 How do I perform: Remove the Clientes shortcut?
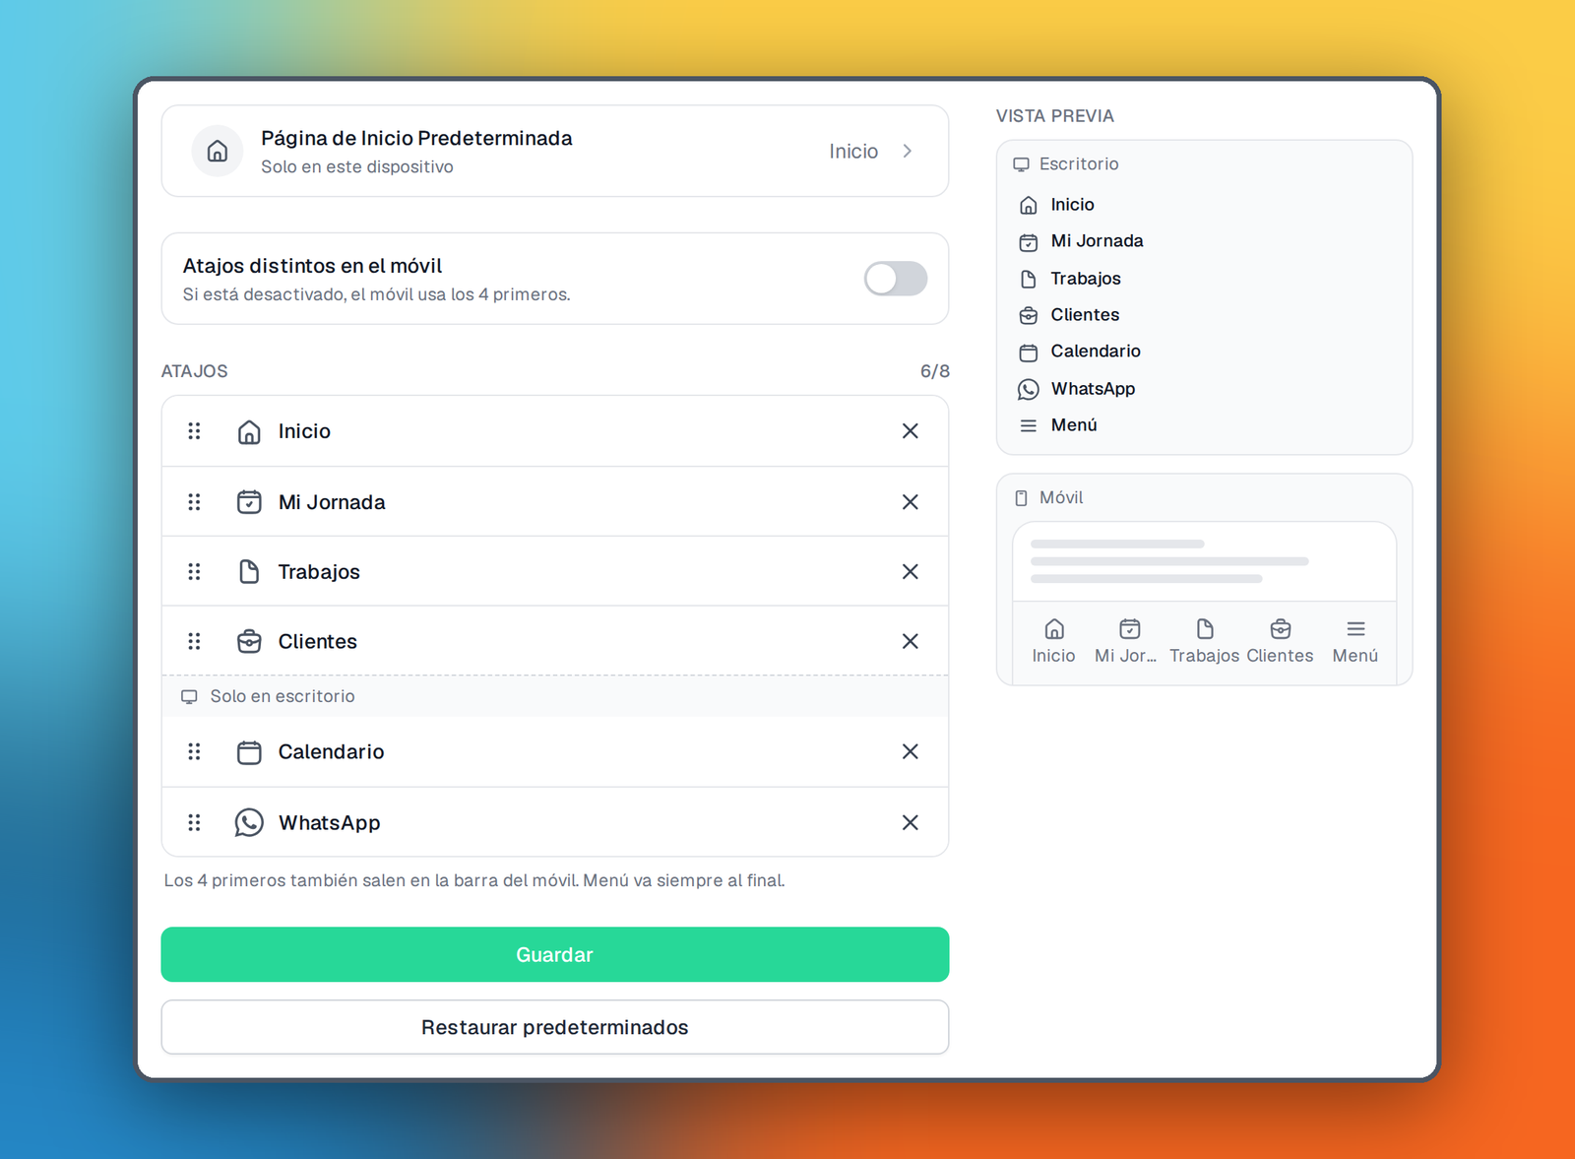pyautogui.click(x=910, y=642)
